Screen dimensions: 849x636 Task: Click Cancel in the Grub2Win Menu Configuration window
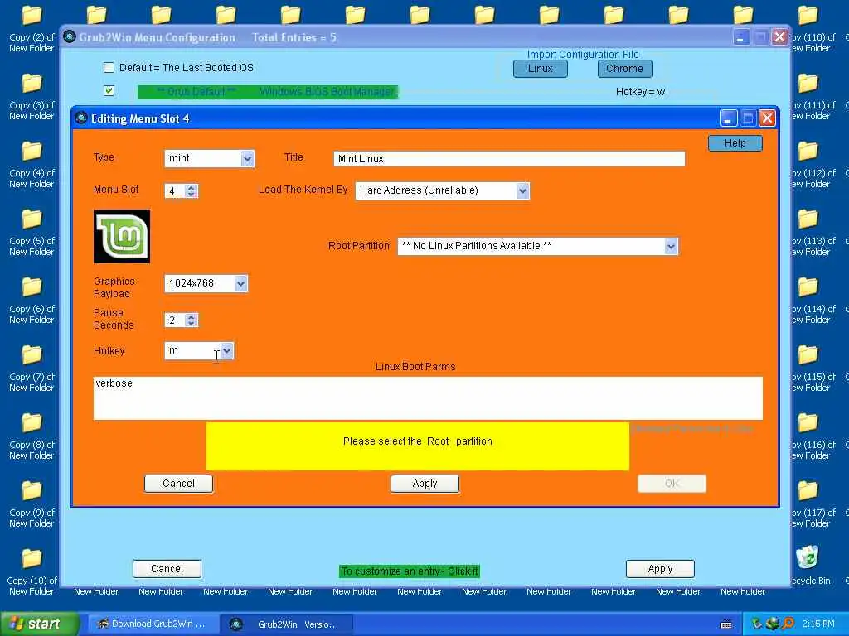click(167, 569)
